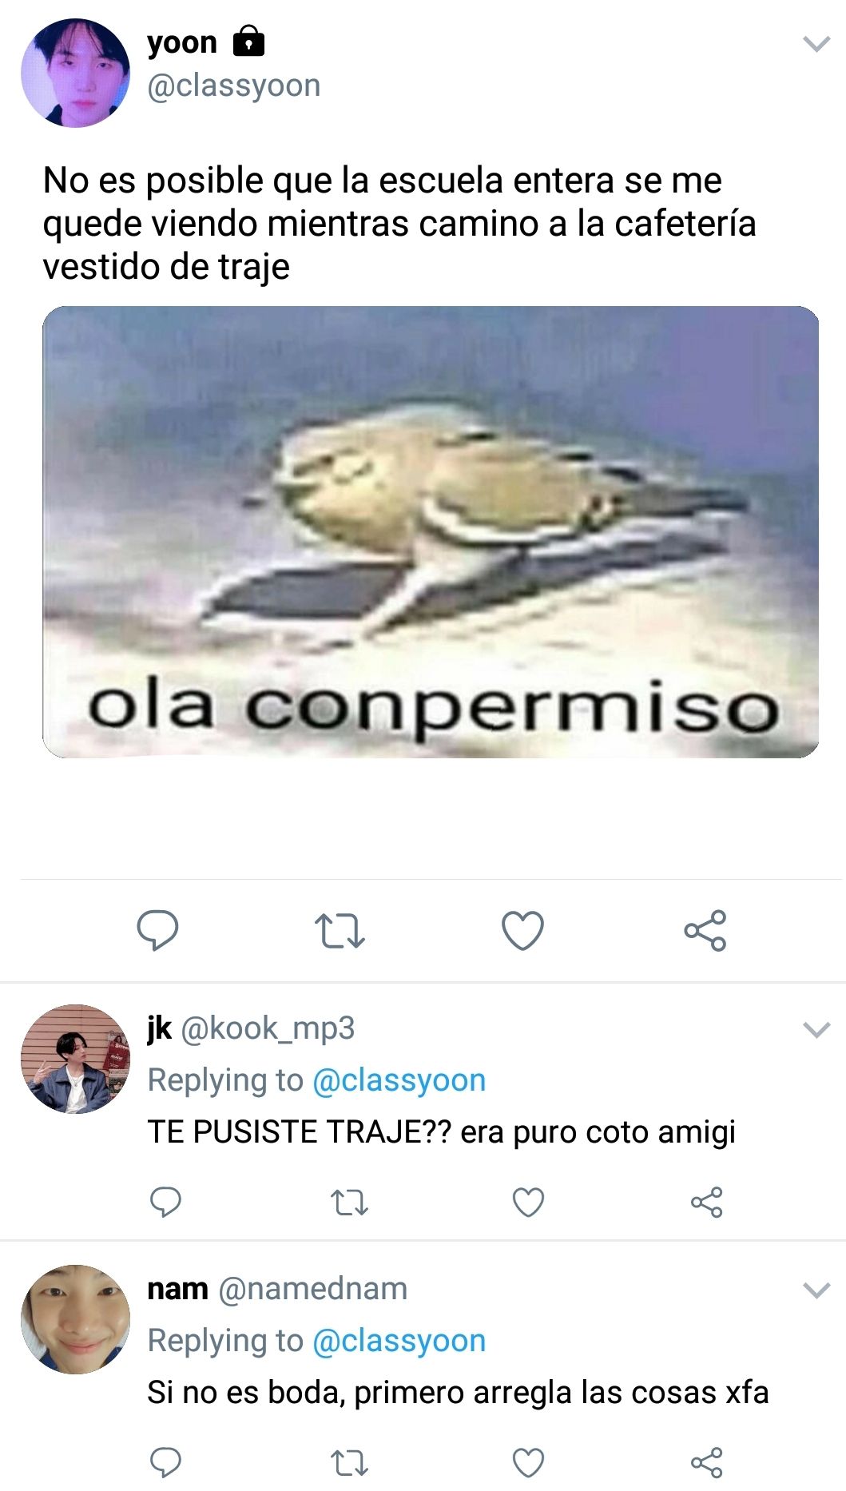The width and height of the screenshot is (846, 1491).
Task: Like yoon's tweet with heart icon
Action: tap(522, 930)
